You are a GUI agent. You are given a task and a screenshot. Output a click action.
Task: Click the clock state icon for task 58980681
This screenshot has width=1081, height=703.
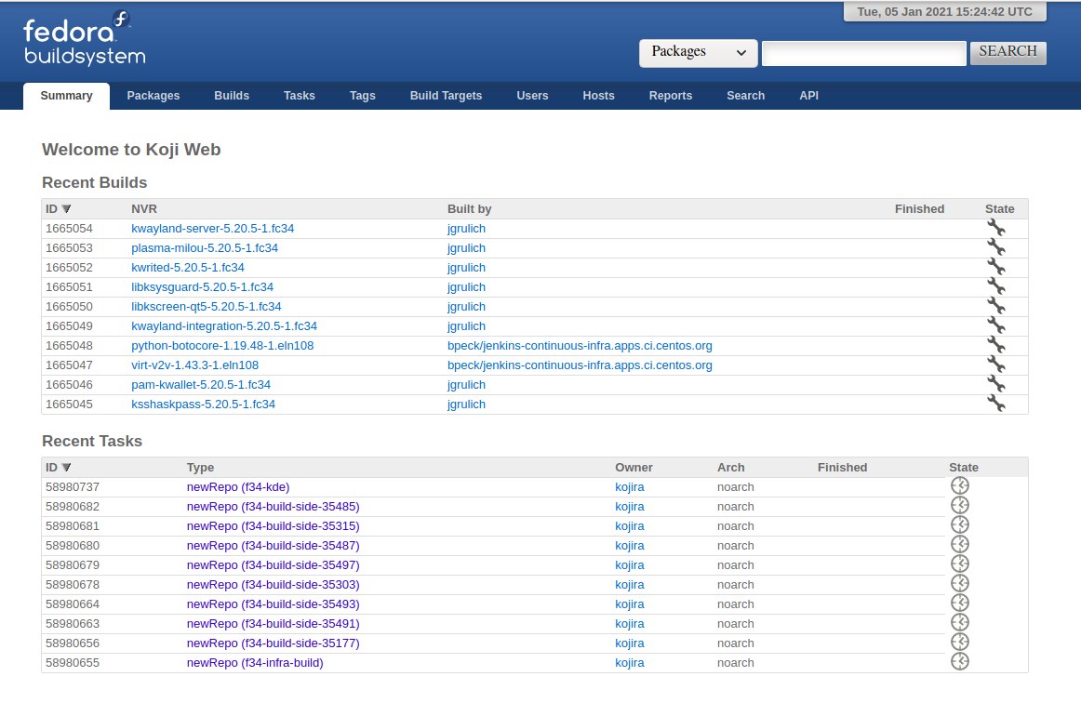tap(960, 524)
